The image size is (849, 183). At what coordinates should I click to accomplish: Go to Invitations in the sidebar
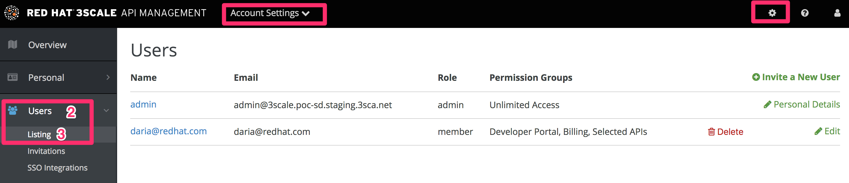[x=46, y=151]
